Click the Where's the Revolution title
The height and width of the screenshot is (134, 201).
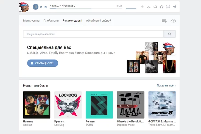point(130,121)
